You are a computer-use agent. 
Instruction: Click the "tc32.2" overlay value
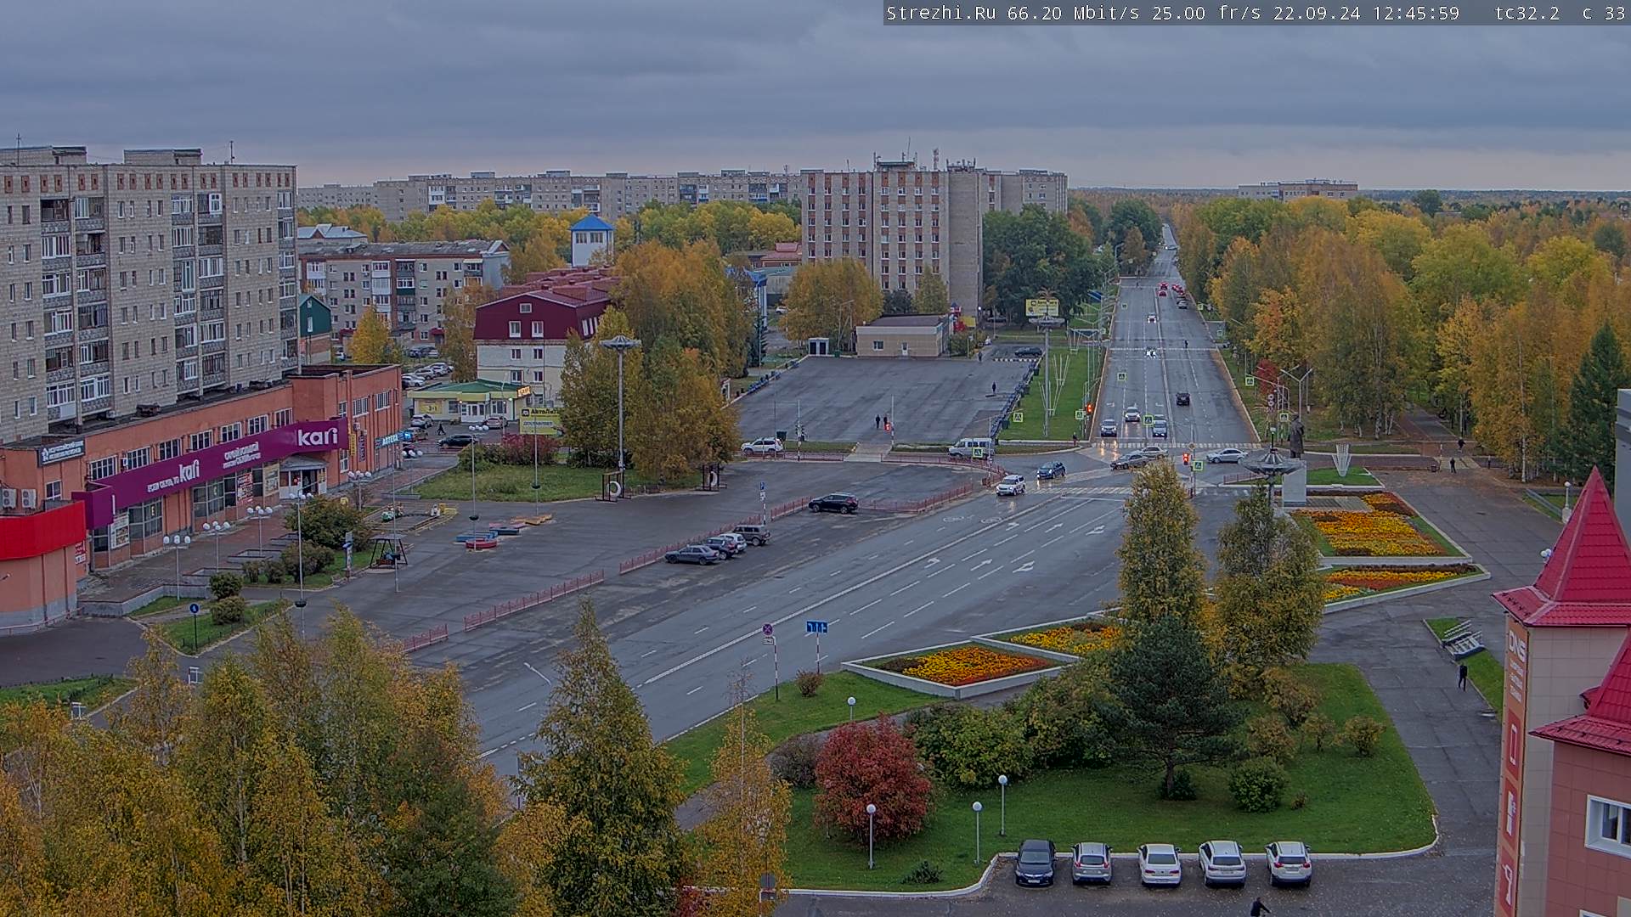tap(1527, 13)
